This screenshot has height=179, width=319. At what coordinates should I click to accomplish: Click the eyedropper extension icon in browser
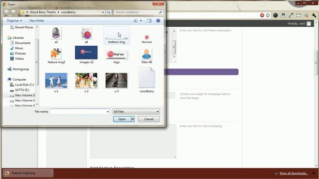point(291,15)
